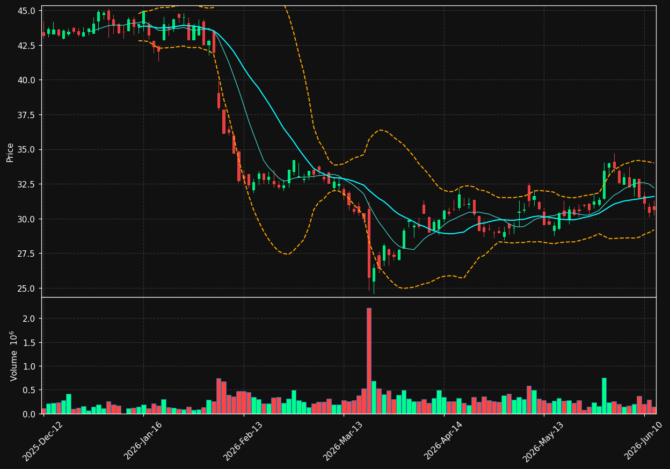This screenshot has width=670, height=469.
Task: Click the 30.0 price axis value
Action: coord(27,219)
